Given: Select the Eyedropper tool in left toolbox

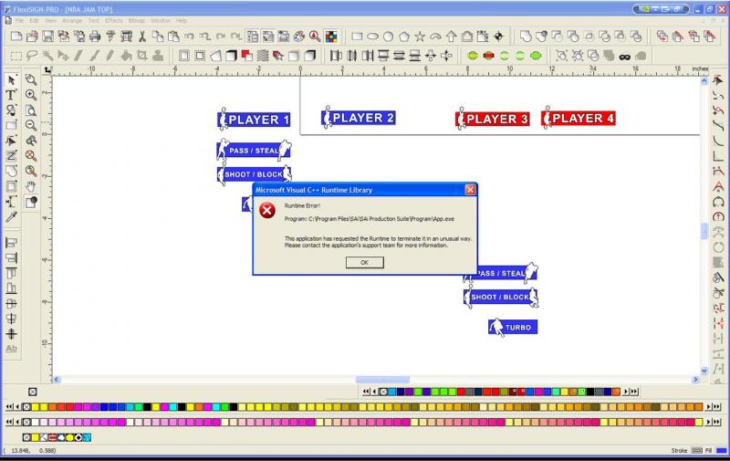Looking at the screenshot, I should pyautogui.click(x=11, y=217).
